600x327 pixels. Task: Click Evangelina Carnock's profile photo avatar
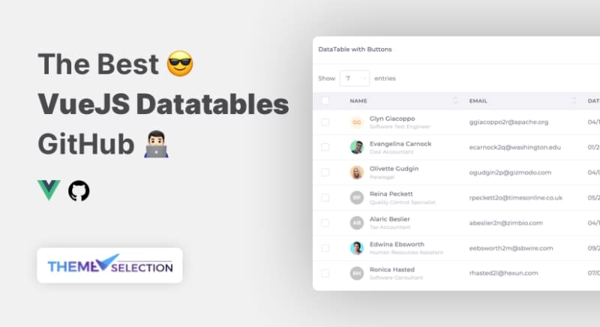357,147
